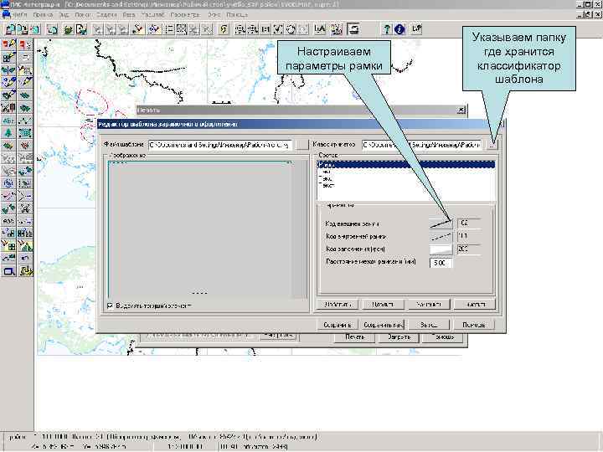Open the Параметры menu
Image resolution: width=603 pixels, height=452 pixels.
point(185,14)
